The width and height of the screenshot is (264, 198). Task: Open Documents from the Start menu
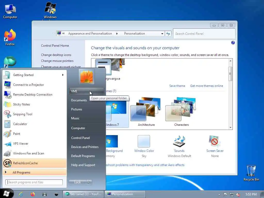point(79,100)
